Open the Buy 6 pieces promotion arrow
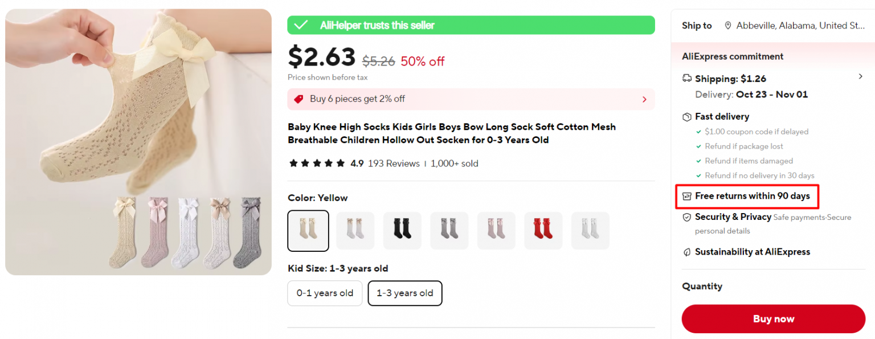 (644, 99)
